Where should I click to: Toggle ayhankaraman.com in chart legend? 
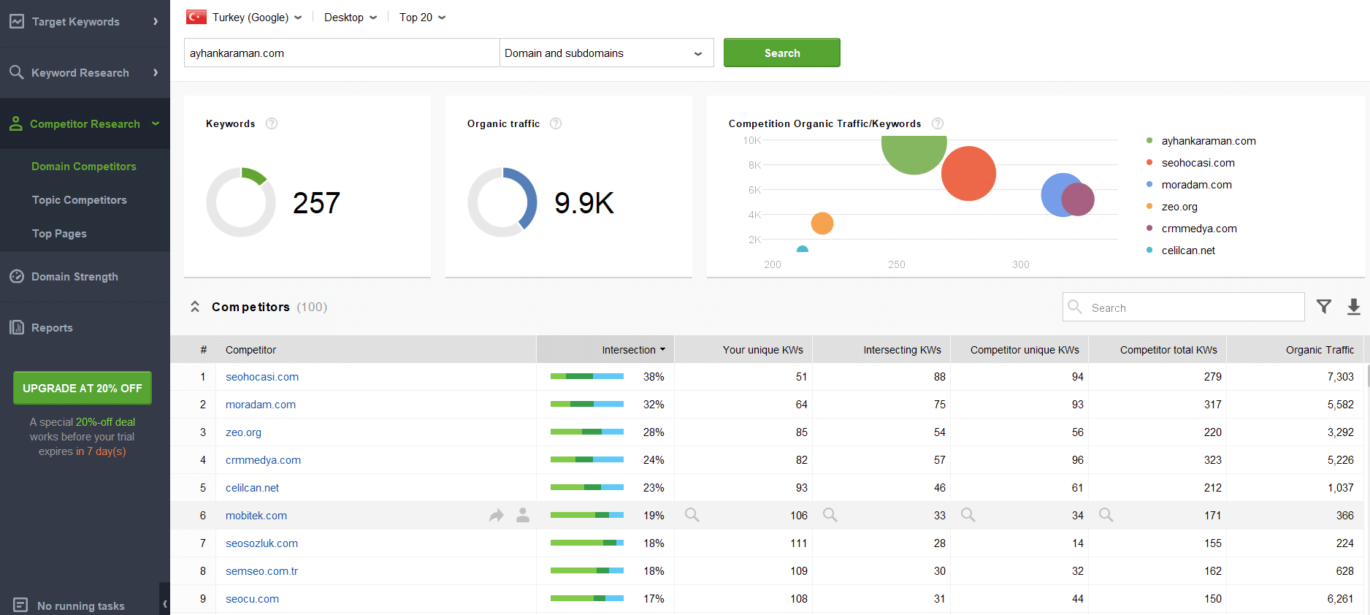1201,141
